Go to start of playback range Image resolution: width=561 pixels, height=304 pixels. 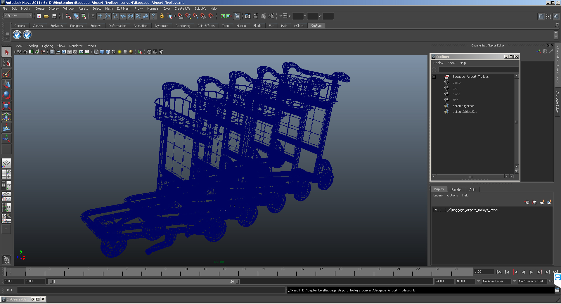click(499, 272)
